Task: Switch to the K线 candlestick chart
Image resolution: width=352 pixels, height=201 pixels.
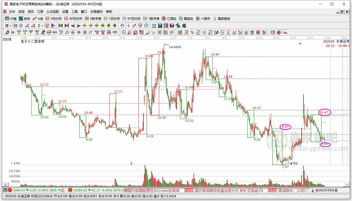Action: 38,19
